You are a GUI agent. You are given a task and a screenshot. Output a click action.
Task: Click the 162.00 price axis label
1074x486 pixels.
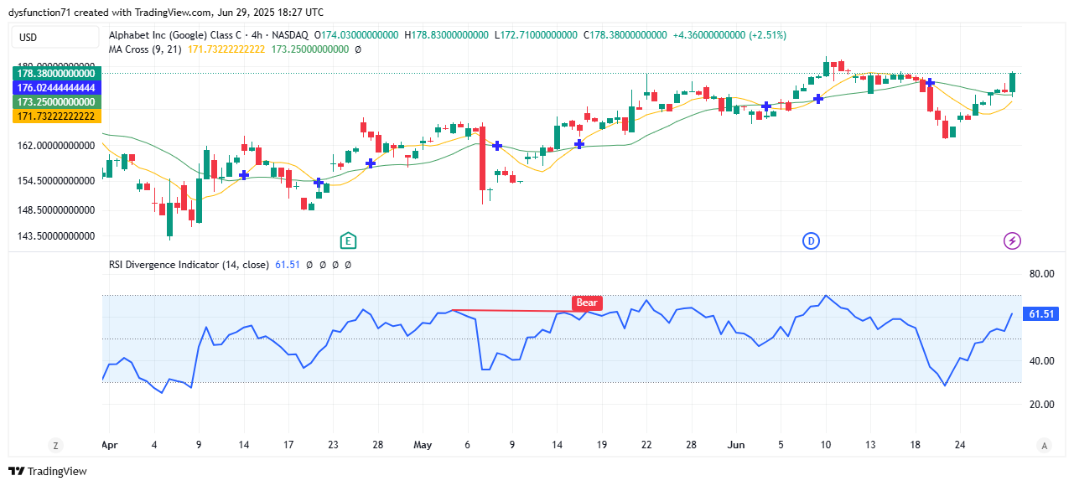click(56, 146)
